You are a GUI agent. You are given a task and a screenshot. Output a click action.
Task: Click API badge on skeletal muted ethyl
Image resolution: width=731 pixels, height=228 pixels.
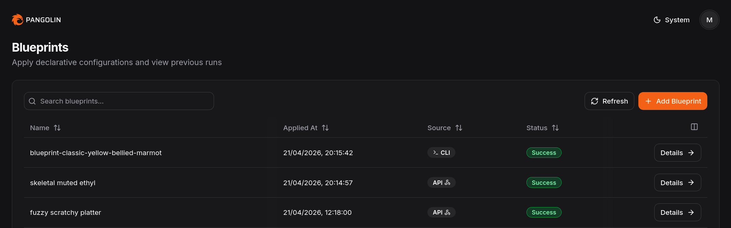tap(441, 182)
